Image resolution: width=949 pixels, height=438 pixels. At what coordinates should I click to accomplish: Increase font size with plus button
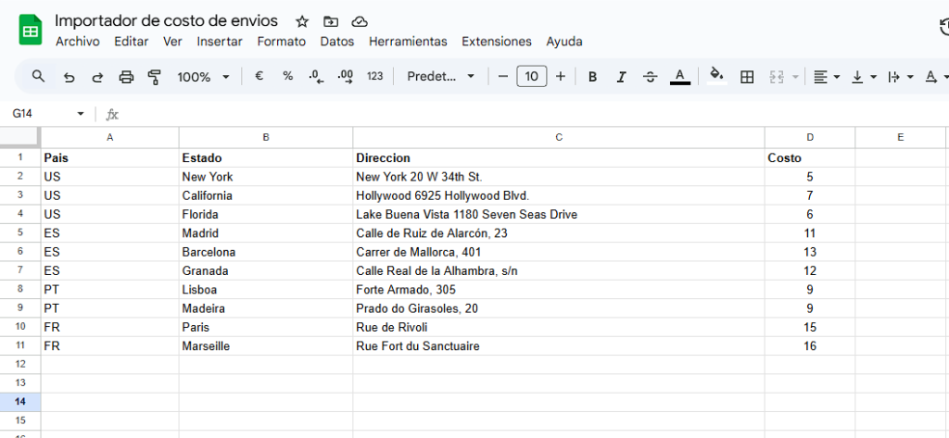coord(560,77)
